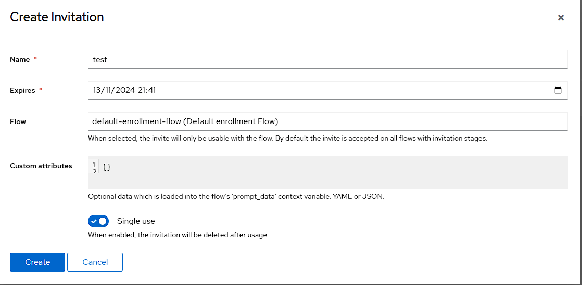The image size is (582, 285).
Task: Select the hour 21 in Expires
Action: tap(142, 90)
